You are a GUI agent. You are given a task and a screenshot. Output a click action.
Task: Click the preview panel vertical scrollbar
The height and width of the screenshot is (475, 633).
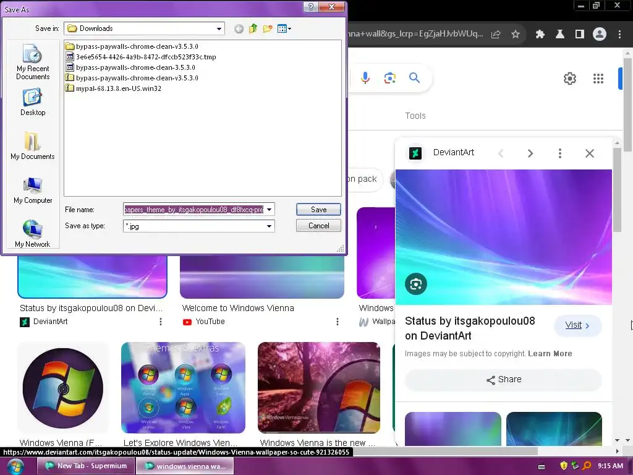tap(617, 190)
